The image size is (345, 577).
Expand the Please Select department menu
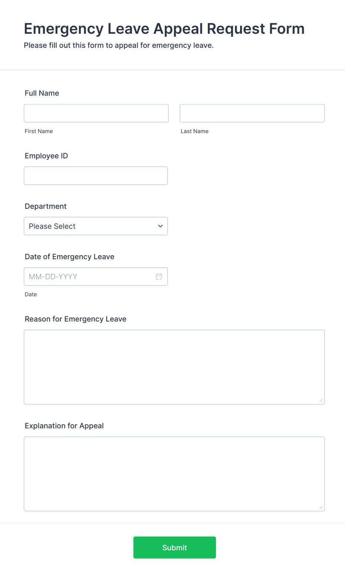click(x=96, y=226)
